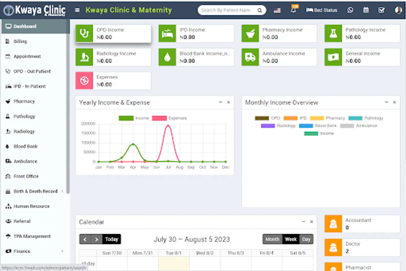The image size is (406, 271).
Task: Toggle the Expenses legend in yearly chart
Action: (x=170, y=118)
